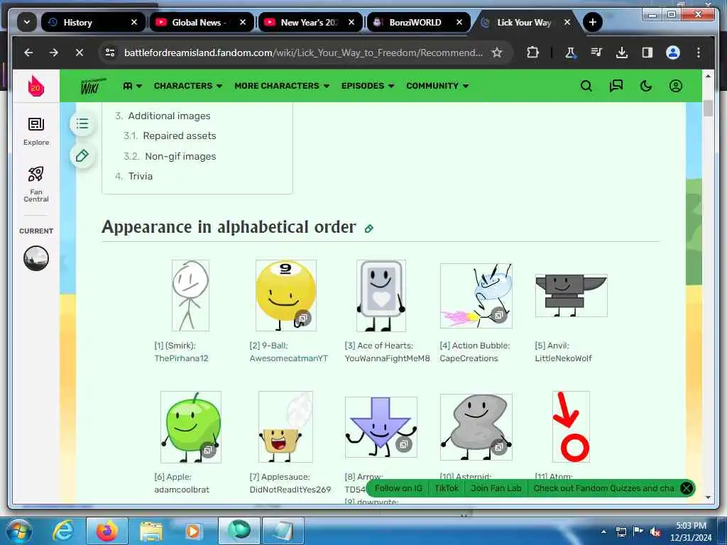Image resolution: width=727 pixels, height=545 pixels.
Task: Click TikTok banner link
Action: (x=446, y=488)
